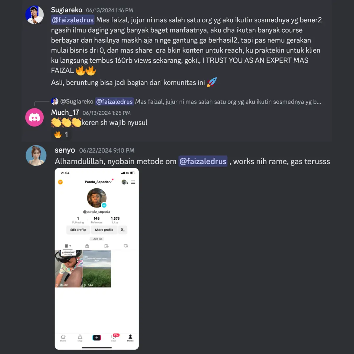Tap the create post plus icon
354x354 pixels.
coord(97,338)
